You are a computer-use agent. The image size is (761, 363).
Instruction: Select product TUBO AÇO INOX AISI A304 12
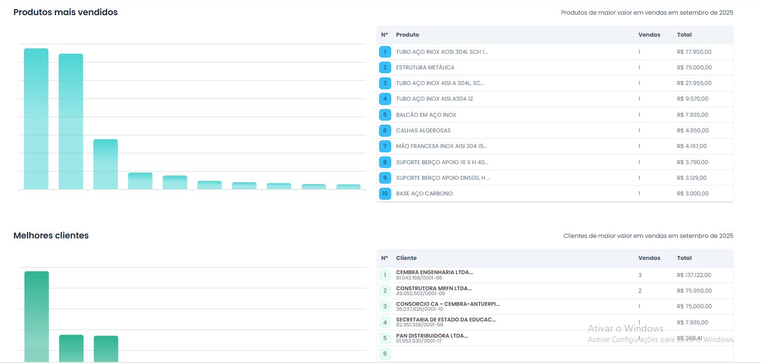click(x=434, y=99)
